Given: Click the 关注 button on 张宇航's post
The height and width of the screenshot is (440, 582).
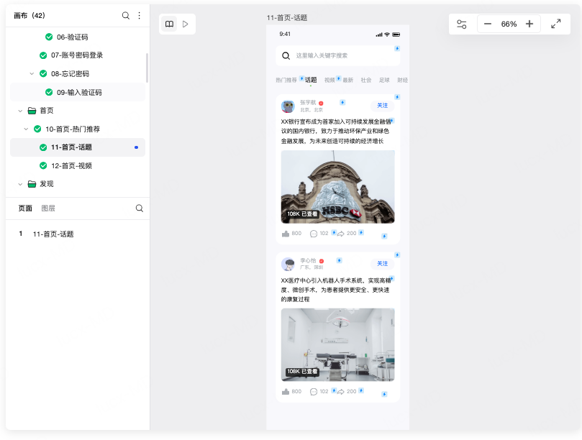Looking at the screenshot, I should (382, 106).
